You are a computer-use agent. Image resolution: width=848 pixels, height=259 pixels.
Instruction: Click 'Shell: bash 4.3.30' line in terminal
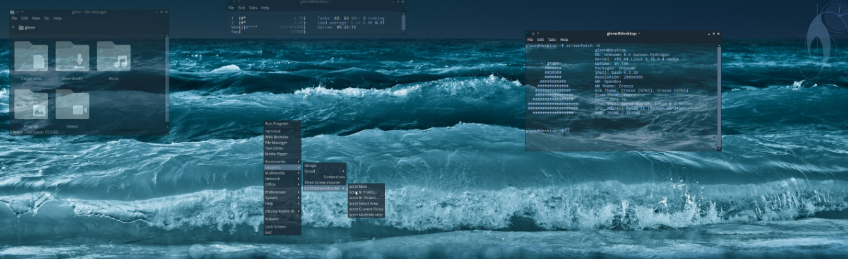pos(618,72)
